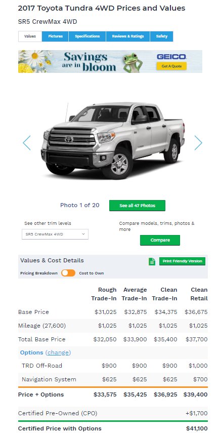Select the Safety tab
Image resolution: width=219 pixels, height=433 pixels.
point(162,36)
